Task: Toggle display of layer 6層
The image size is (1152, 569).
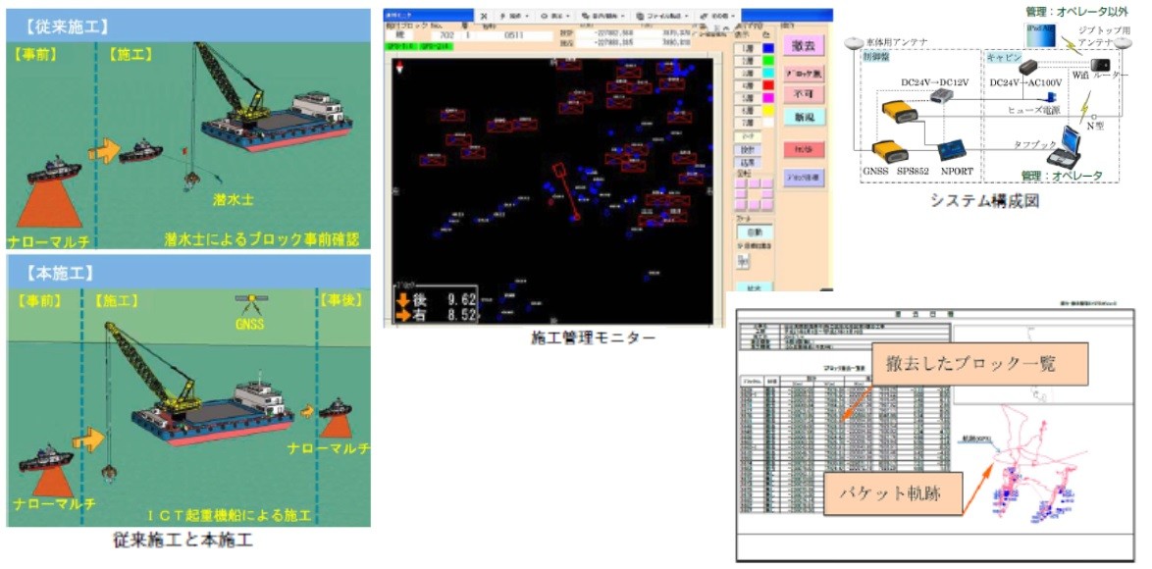Action: point(747,110)
